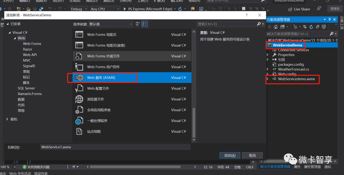Select the Web Forms 母版页(嵌套) template icon
This screenshot has height=175, width=344.
point(79,45)
